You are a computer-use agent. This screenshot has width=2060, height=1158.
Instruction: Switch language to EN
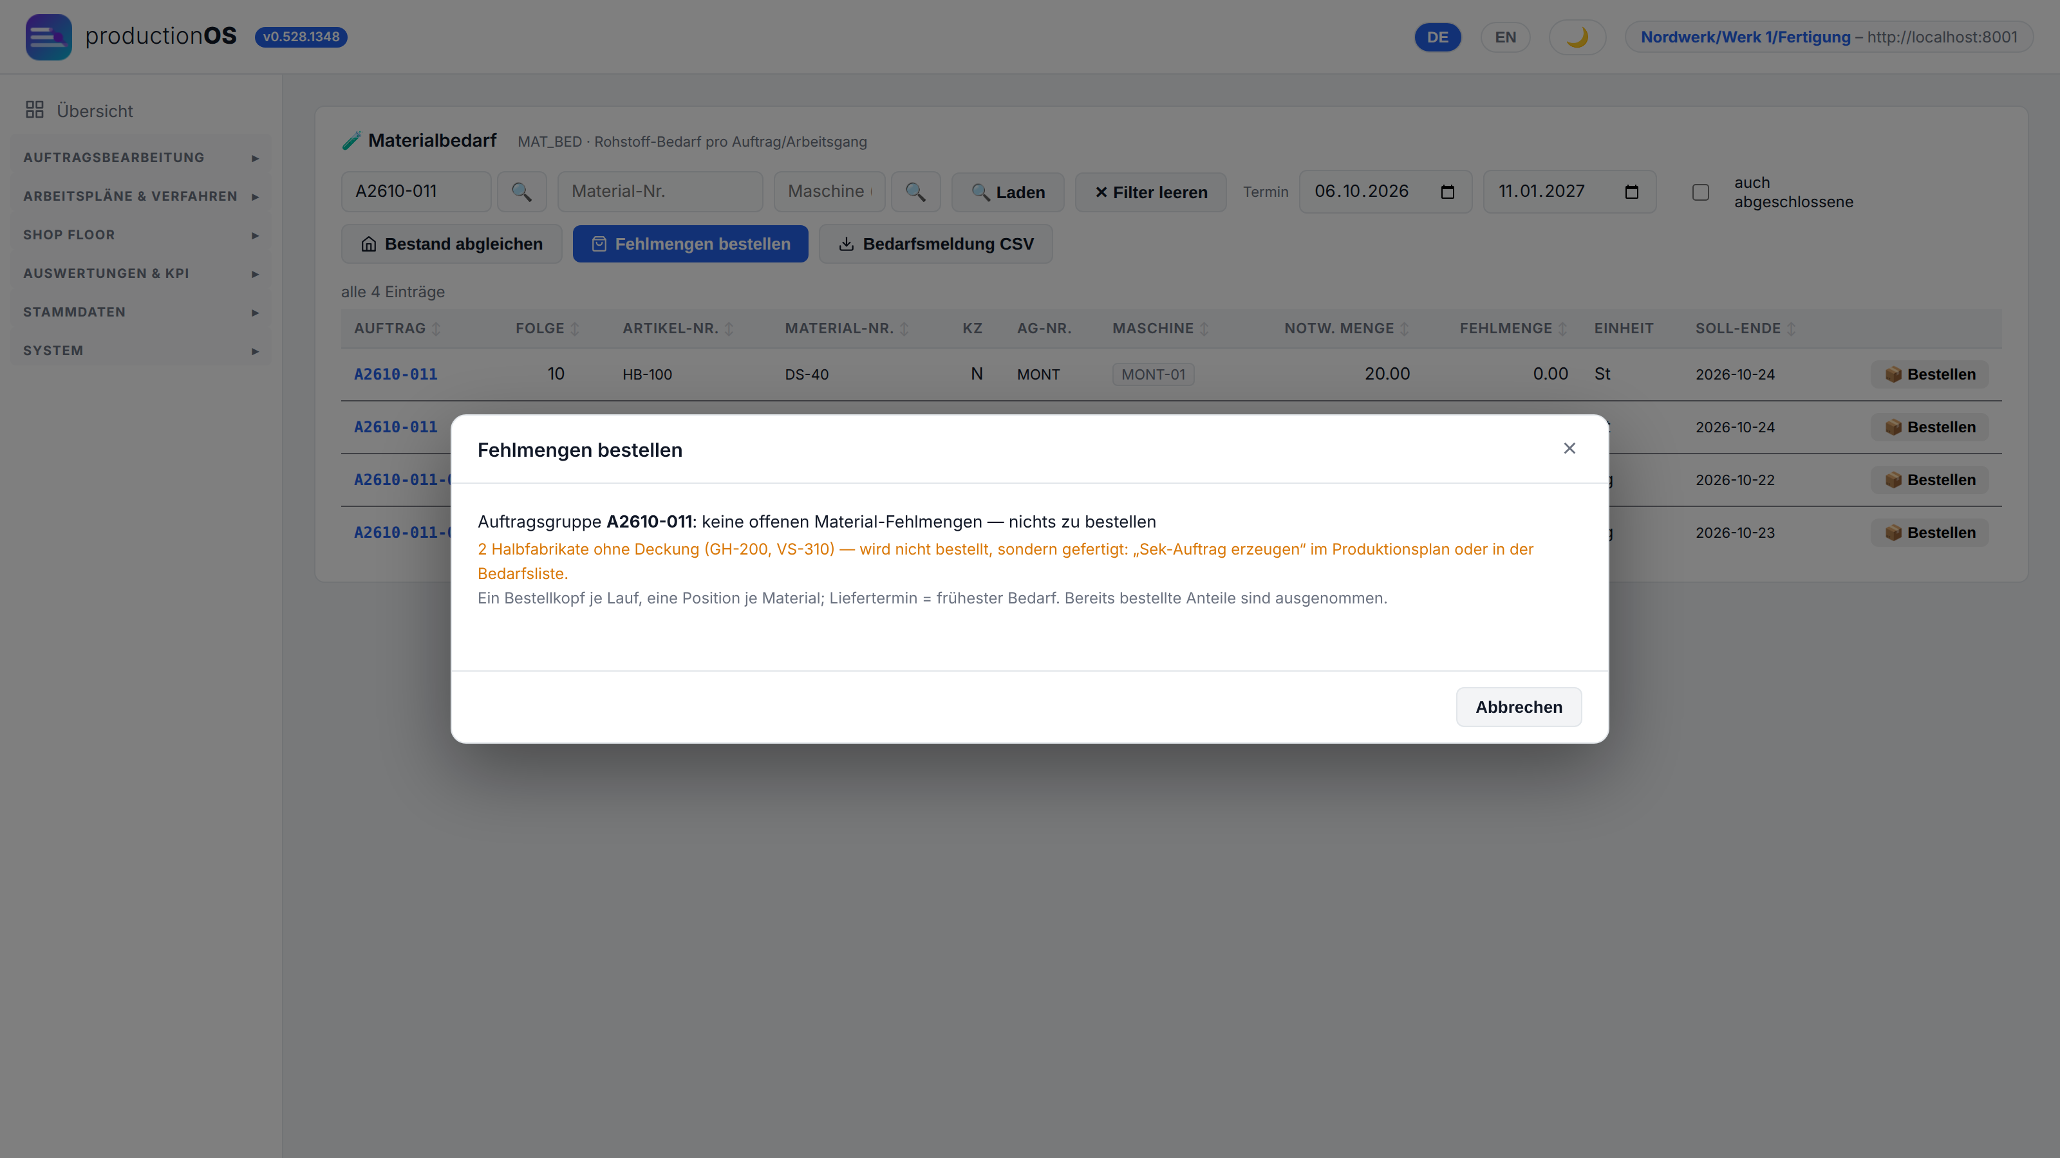click(1505, 37)
